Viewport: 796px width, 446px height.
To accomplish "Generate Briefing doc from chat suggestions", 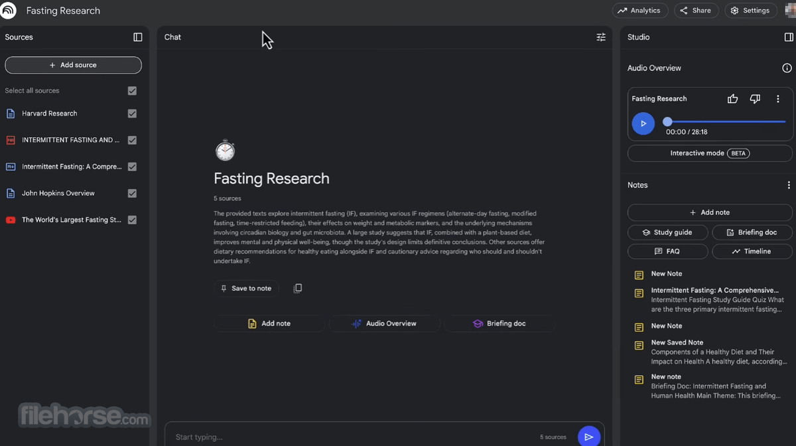I will coord(499,323).
